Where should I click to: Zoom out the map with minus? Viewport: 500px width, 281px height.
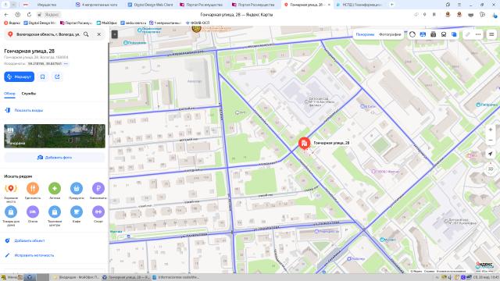491,140
